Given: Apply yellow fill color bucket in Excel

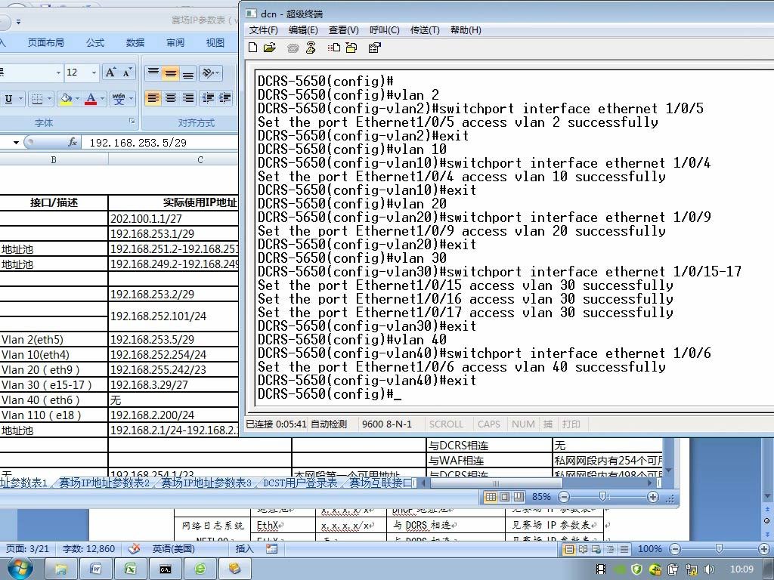Looking at the screenshot, I should point(66,99).
